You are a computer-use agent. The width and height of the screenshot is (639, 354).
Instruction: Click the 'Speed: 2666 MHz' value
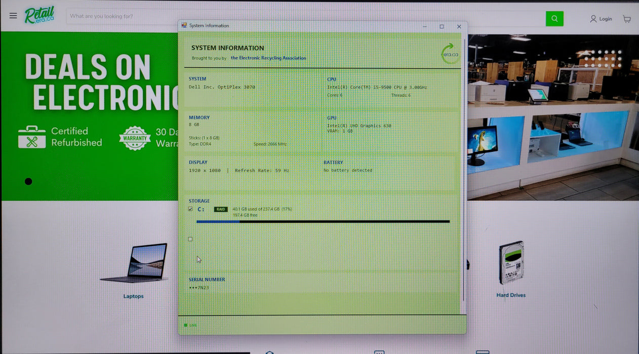click(x=270, y=144)
